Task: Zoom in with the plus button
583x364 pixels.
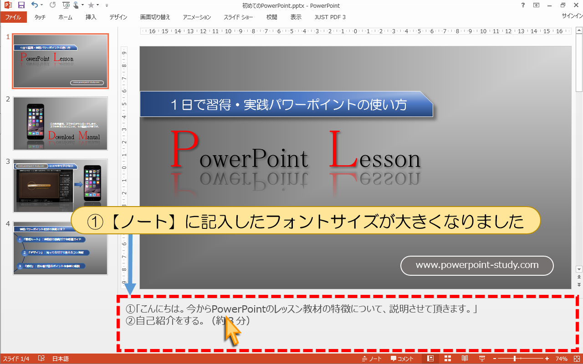Action: point(547,359)
